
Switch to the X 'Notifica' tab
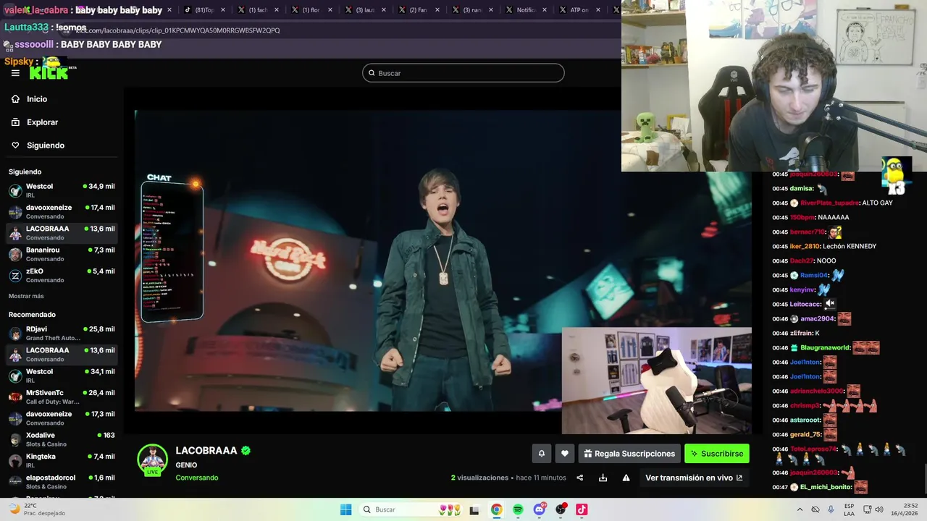pyautogui.click(x=527, y=10)
